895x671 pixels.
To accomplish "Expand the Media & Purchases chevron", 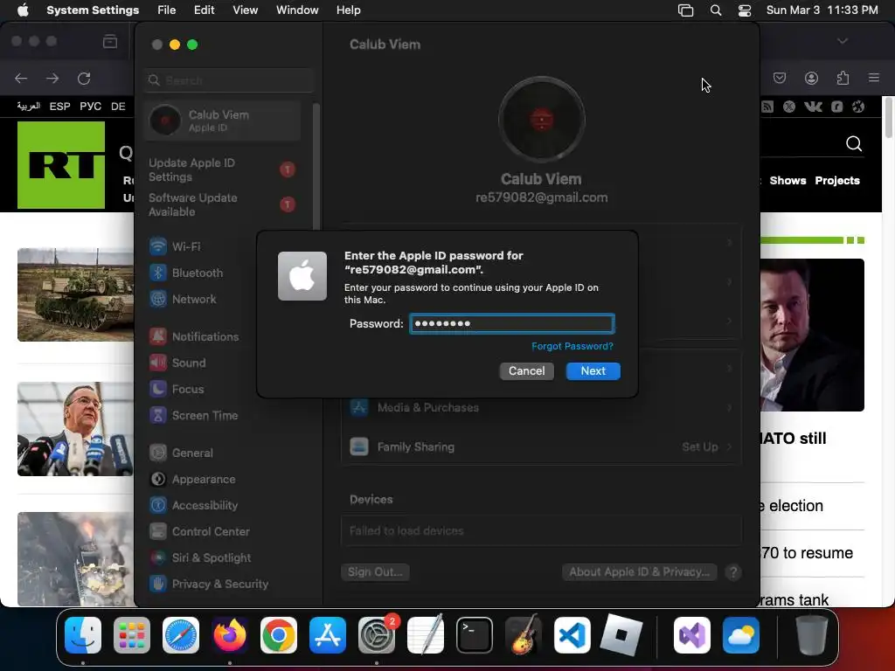I will [729, 407].
